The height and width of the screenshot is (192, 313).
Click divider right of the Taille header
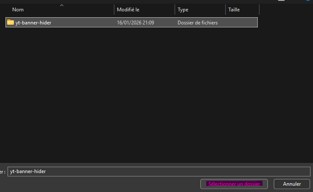pos(259,10)
